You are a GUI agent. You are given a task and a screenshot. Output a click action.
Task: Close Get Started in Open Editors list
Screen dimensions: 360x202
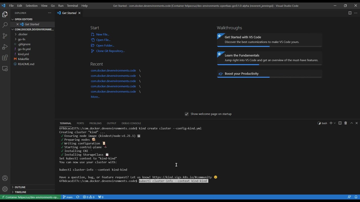[x=17, y=24]
